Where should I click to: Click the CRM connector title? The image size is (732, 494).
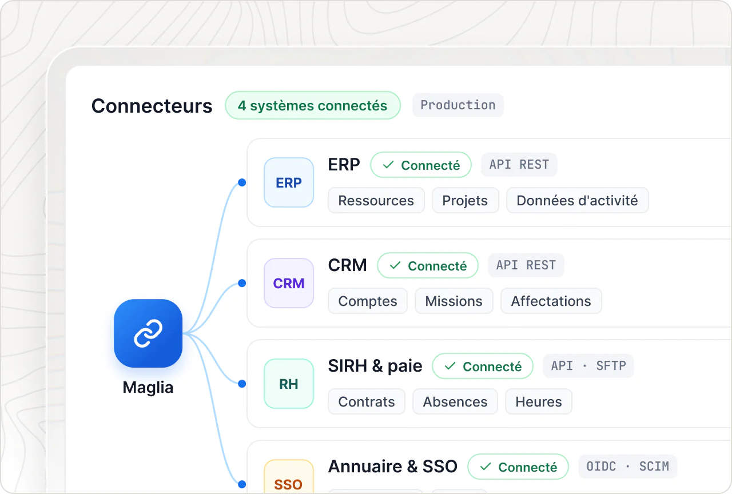point(348,265)
